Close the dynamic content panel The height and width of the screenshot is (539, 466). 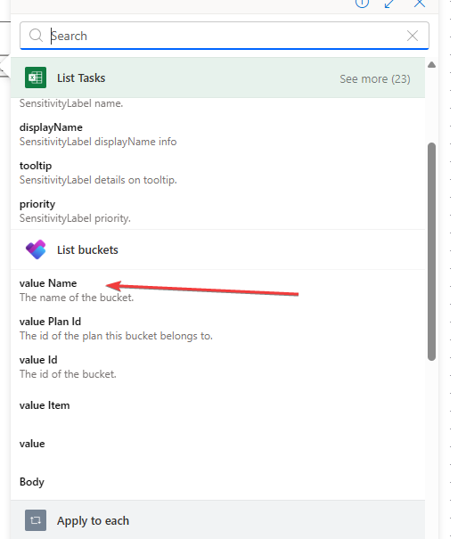click(420, 4)
